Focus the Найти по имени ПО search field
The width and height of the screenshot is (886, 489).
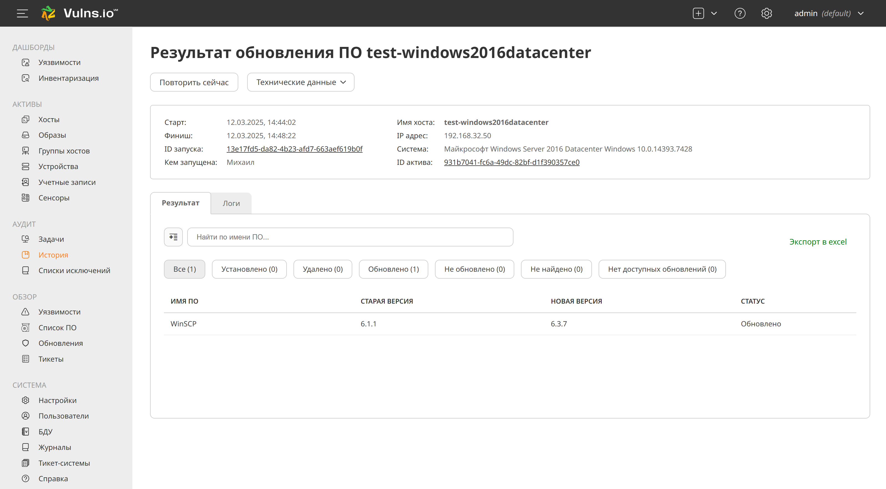pos(350,237)
